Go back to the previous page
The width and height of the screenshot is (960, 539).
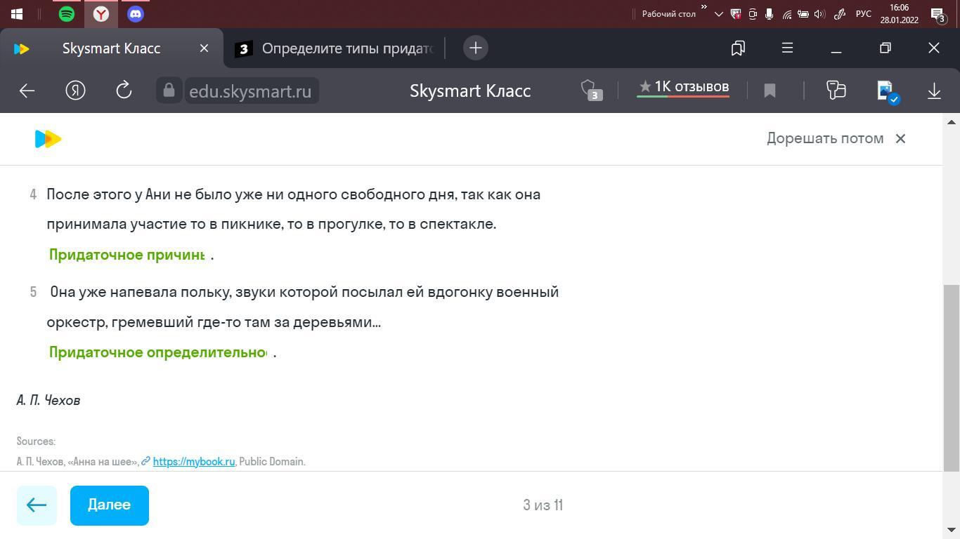pos(27,91)
